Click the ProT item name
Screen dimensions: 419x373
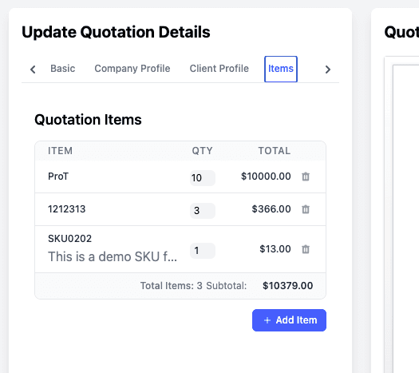(x=58, y=177)
